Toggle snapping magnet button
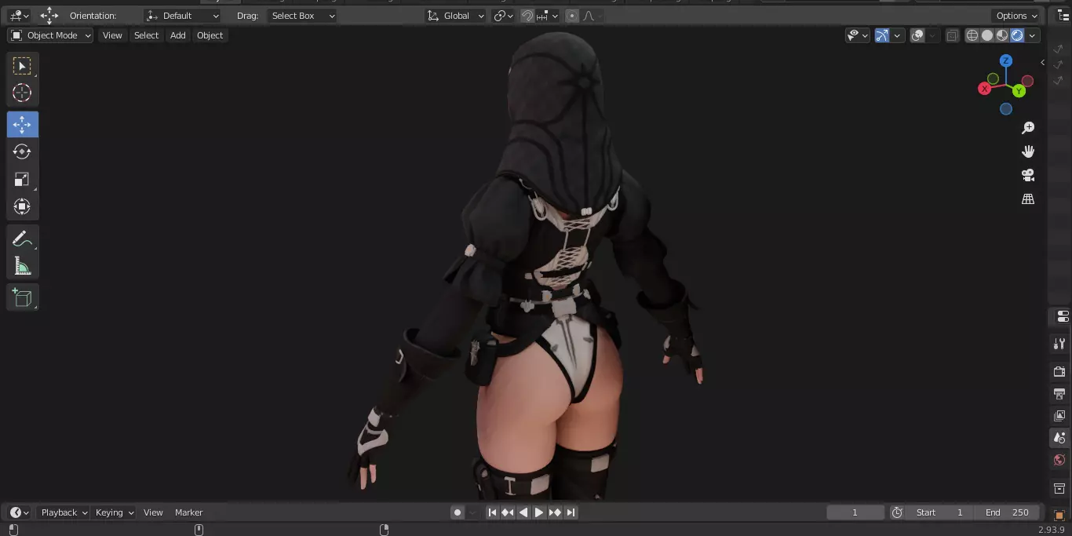The image size is (1072, 536). click(527, 16)
